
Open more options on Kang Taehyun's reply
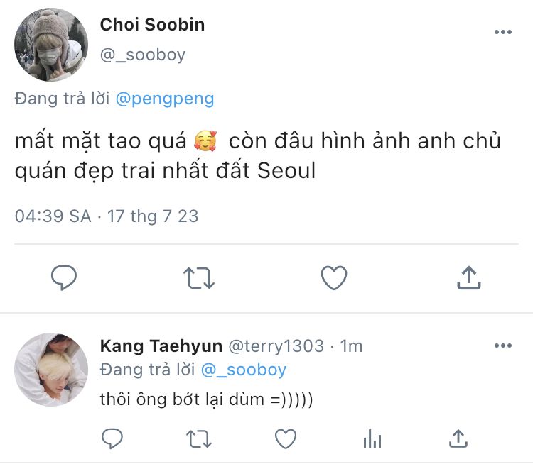[502, 346]
